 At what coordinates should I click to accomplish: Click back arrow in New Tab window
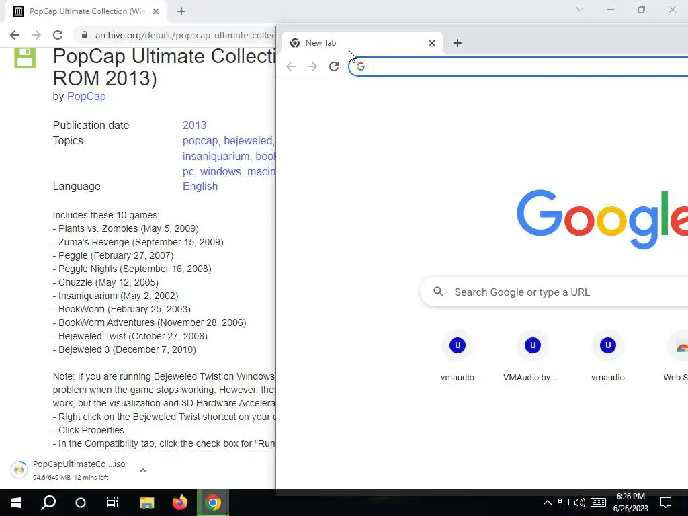(291, 67)
